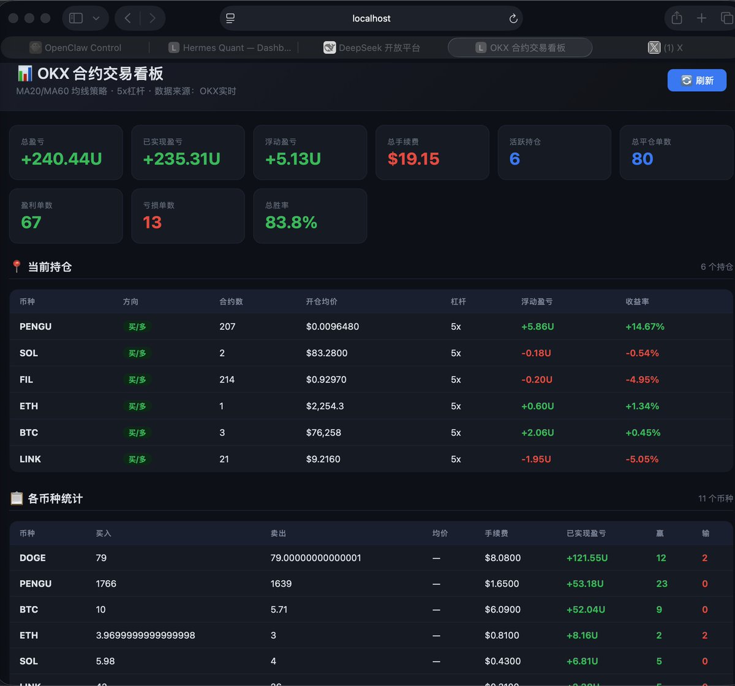735x686 pixels.
Task: Click the 币种 column header in positions table
Action: (x=27, y=302)
